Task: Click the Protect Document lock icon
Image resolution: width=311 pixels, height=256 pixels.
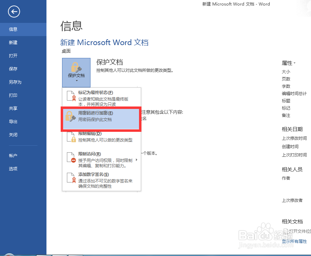Action: (x=76, y=68)
